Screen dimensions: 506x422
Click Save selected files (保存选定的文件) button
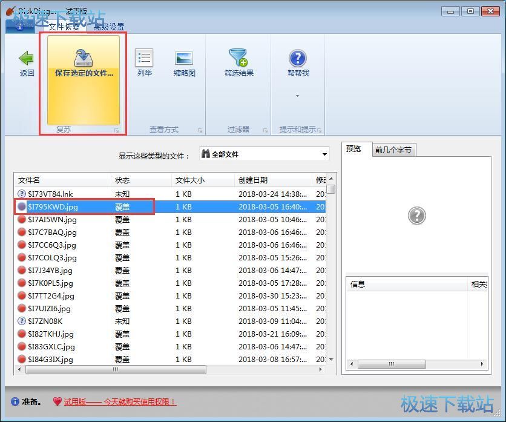tap(84, 80)
